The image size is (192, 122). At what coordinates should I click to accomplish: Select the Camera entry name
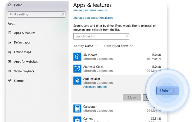coord(88,119)
